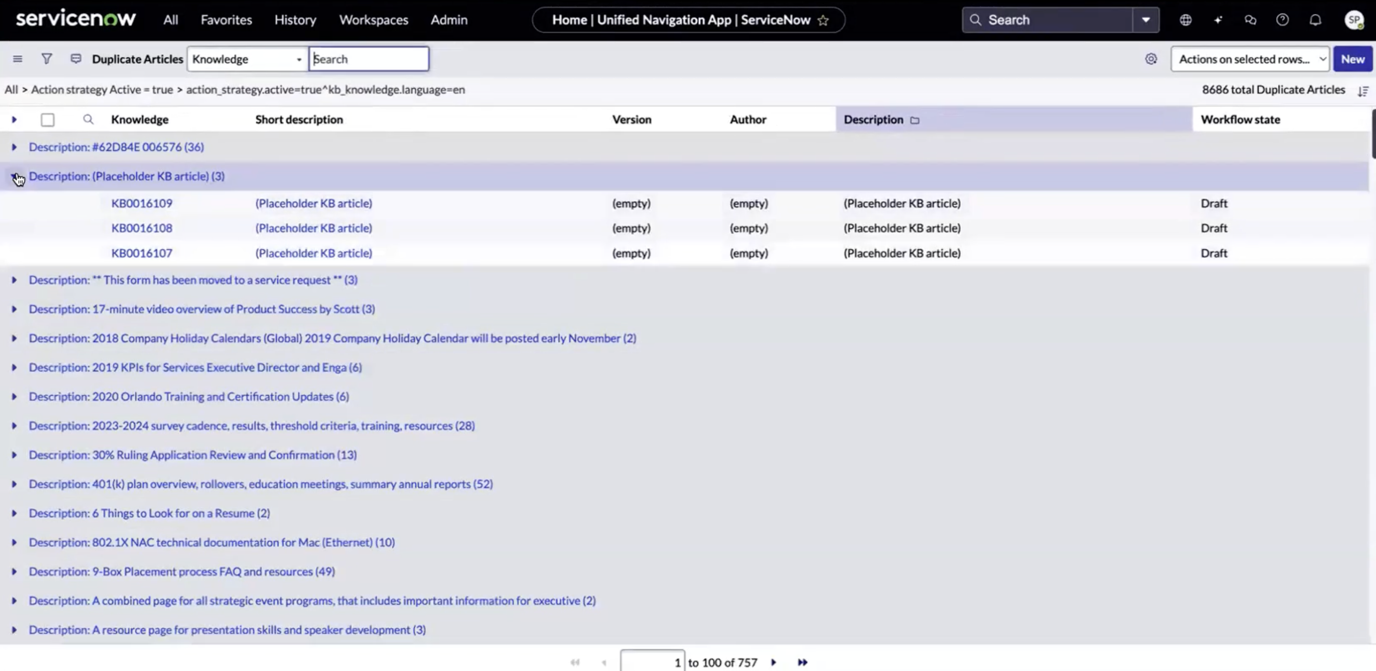
Task: Open the list personalize gear icon
Action: coord(1151,59)
